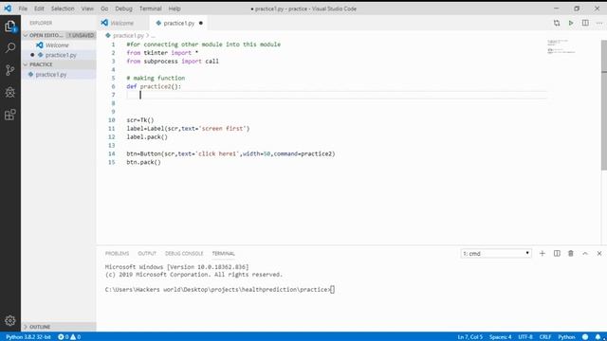Split the terminal panel
The width and height of the screenshot is (607, 341).
tap(557, 254)
